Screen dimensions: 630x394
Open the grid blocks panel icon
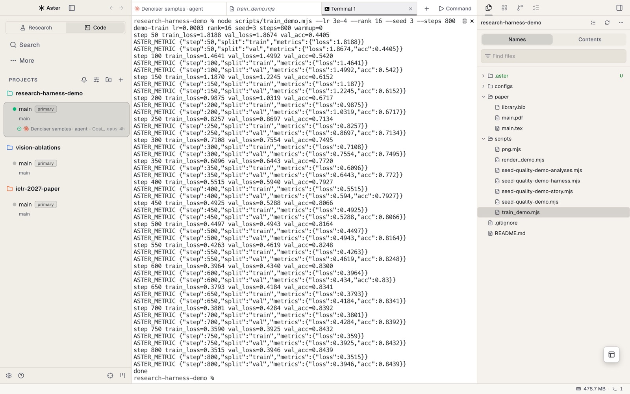(x=504, y=8)
